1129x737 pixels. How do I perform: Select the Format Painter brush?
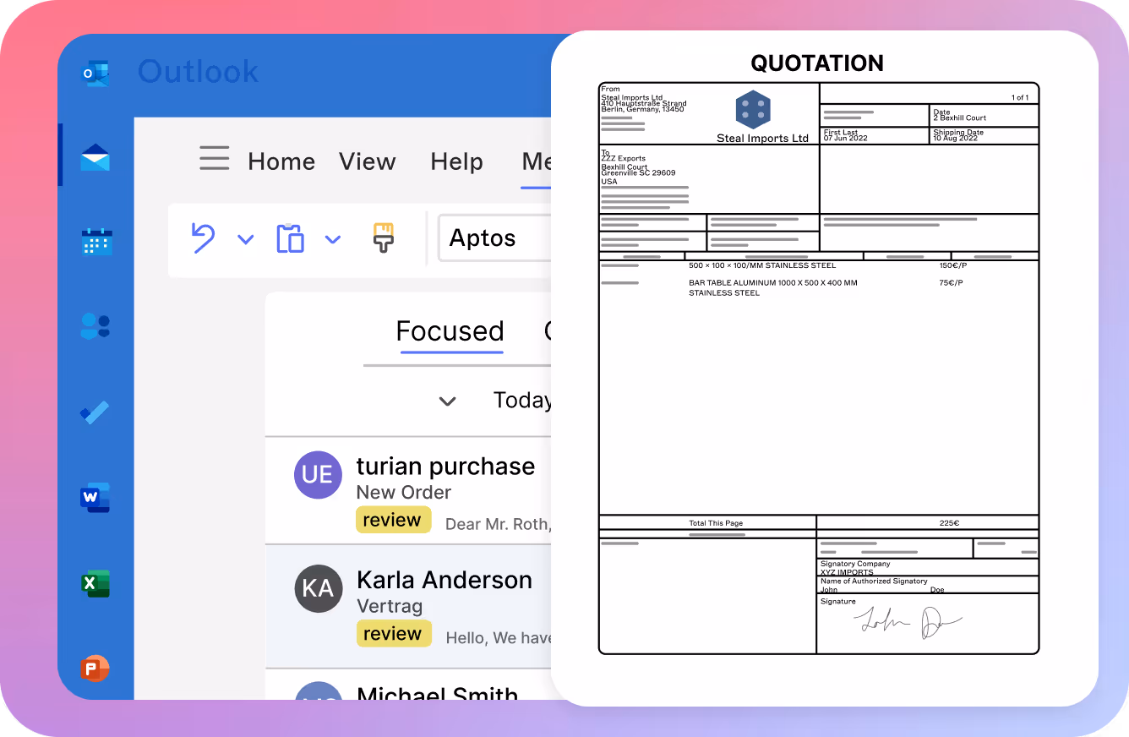(384, 238)
